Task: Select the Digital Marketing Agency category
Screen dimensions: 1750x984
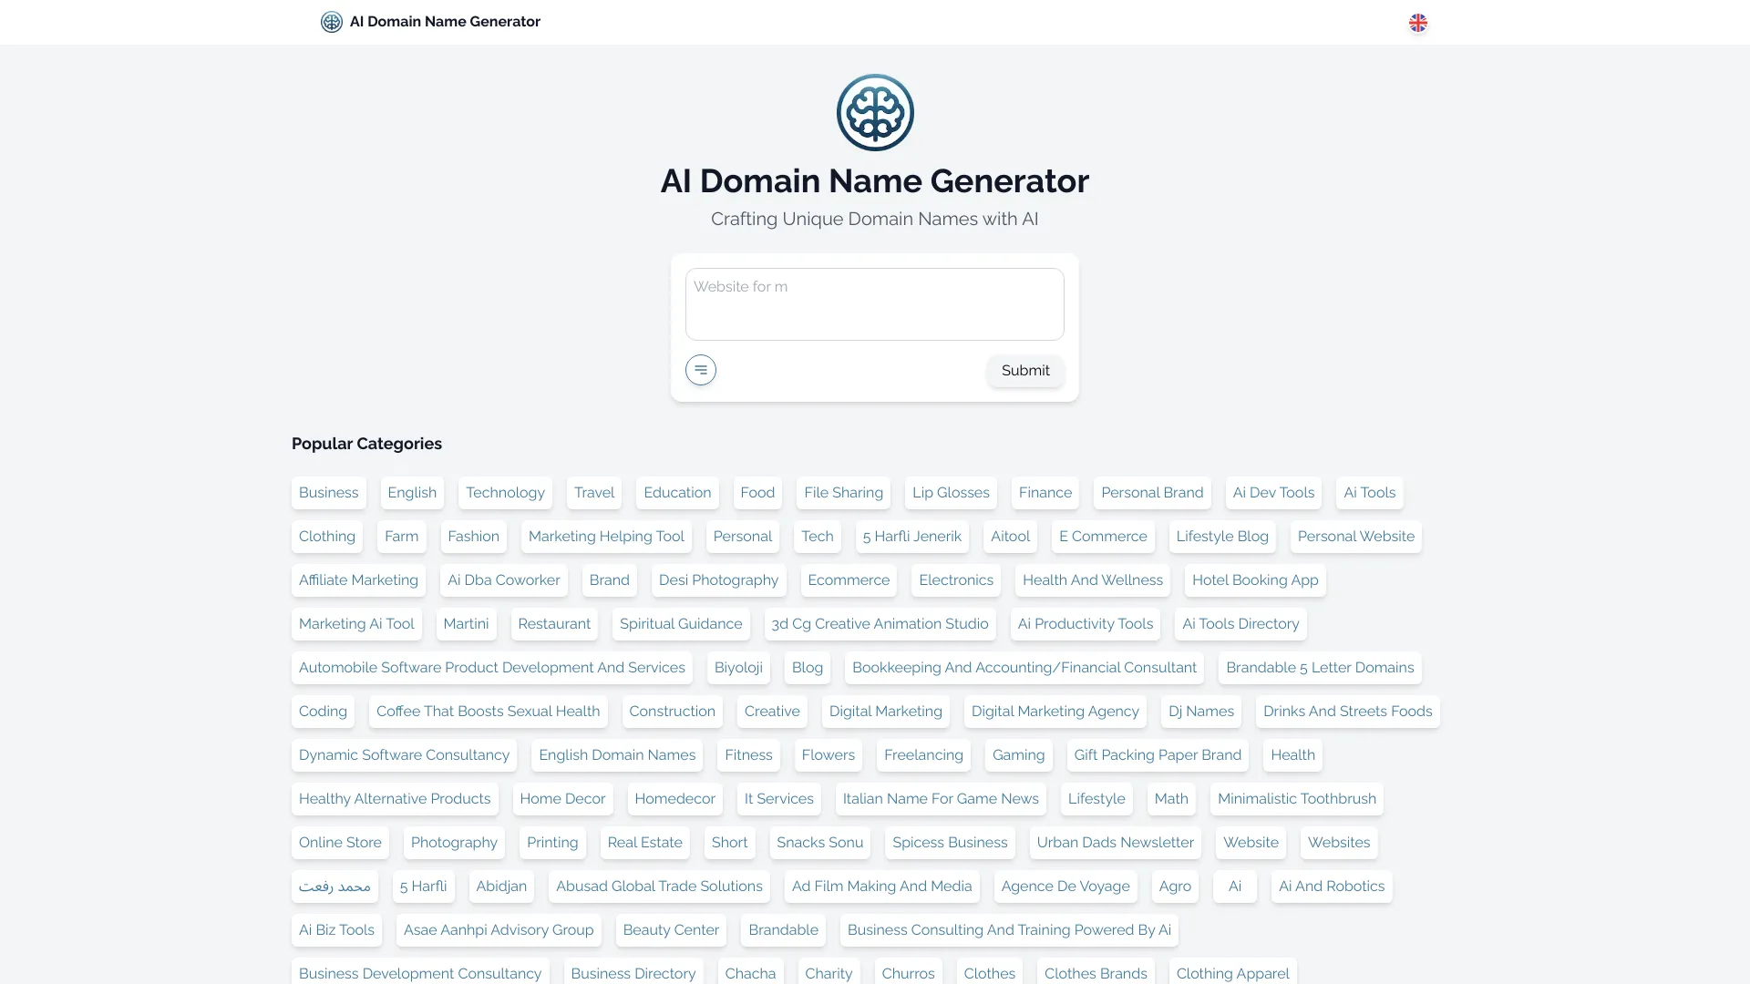Action: pyautogui.click(x=1055, y=712)
